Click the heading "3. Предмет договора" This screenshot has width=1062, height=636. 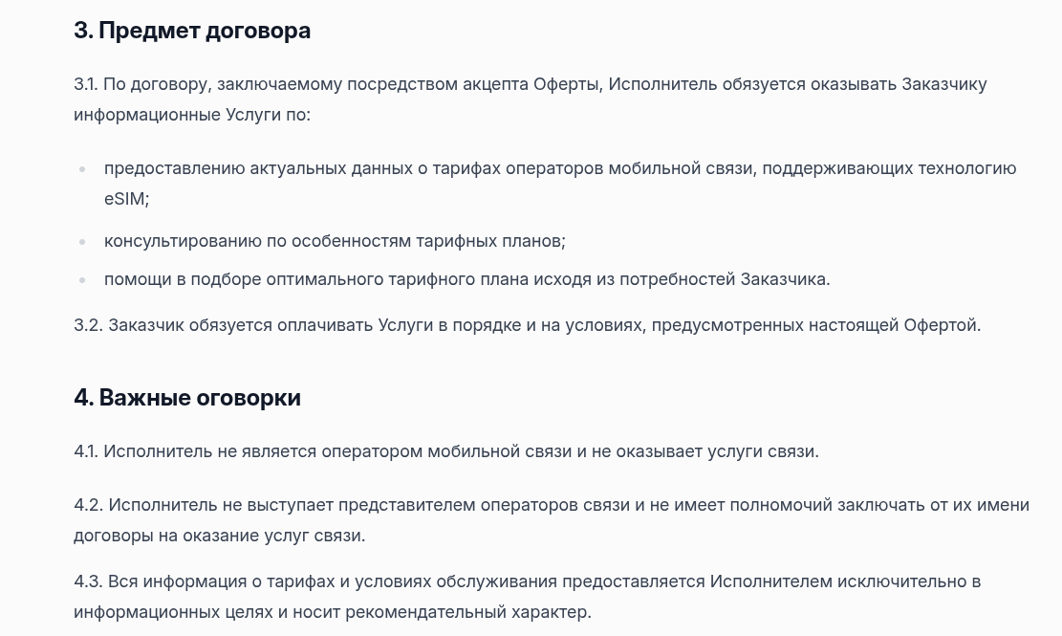192,31
